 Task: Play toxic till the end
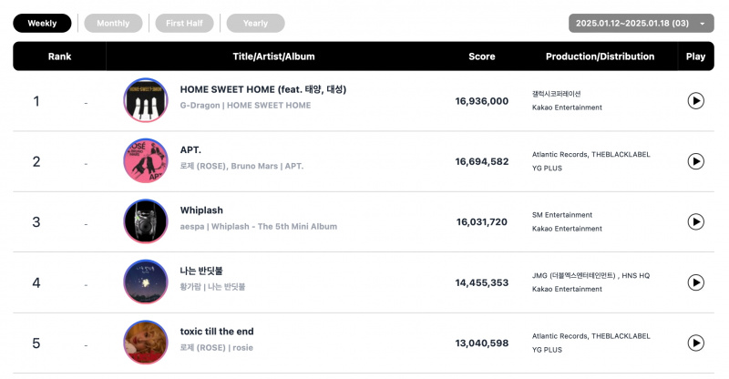pyautogui.click(x=695, y=343)
